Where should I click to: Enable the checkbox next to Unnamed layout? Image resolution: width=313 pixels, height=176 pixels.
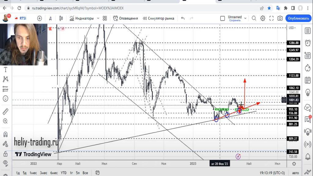click(223, 18)
